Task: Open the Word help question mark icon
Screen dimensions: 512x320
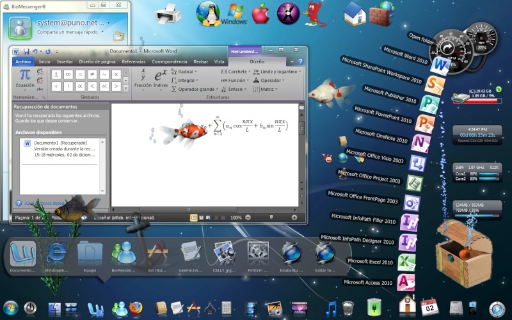Action: coord(301,61)
